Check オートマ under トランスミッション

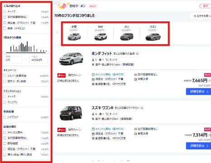[x=5, y=96]
